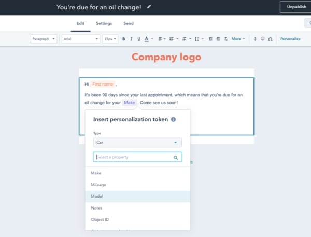Open the Arial font dropdown
The width and height of the screenshot is (311, 237).
click(x=81, y=39)
